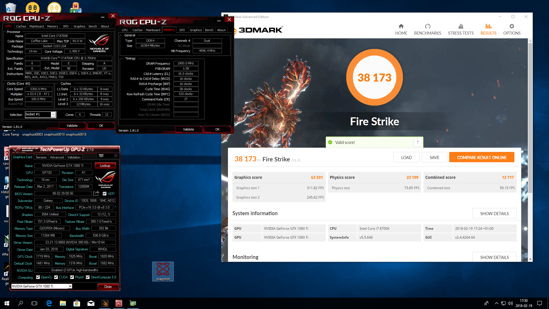The image size is (549, 309).
Task: Open Bench tab in left CPU-Z window
Action: tap(93, 26)
